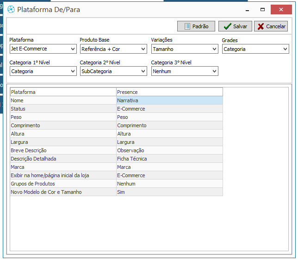Open the Grades dropdown showing Categoria

255,49
